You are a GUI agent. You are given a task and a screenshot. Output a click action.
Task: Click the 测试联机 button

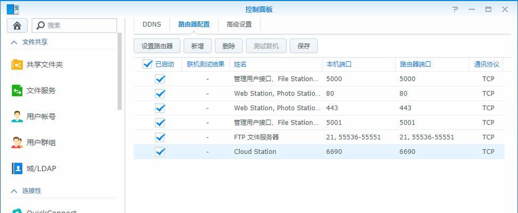pos(266,46)
